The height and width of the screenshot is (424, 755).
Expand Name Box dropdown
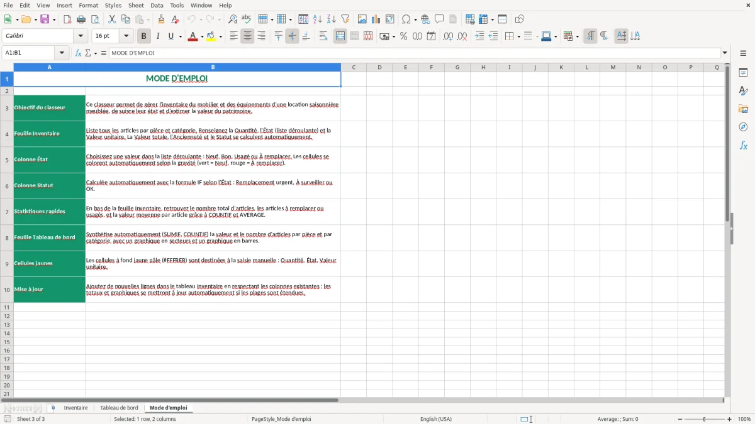tap(62, 53)
